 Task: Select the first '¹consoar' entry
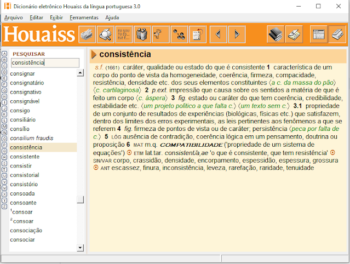(22, 212)
